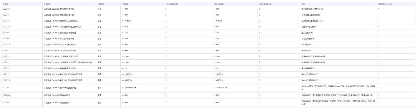Click the 清除告警阈值 column header

click(x=219, y=4)
